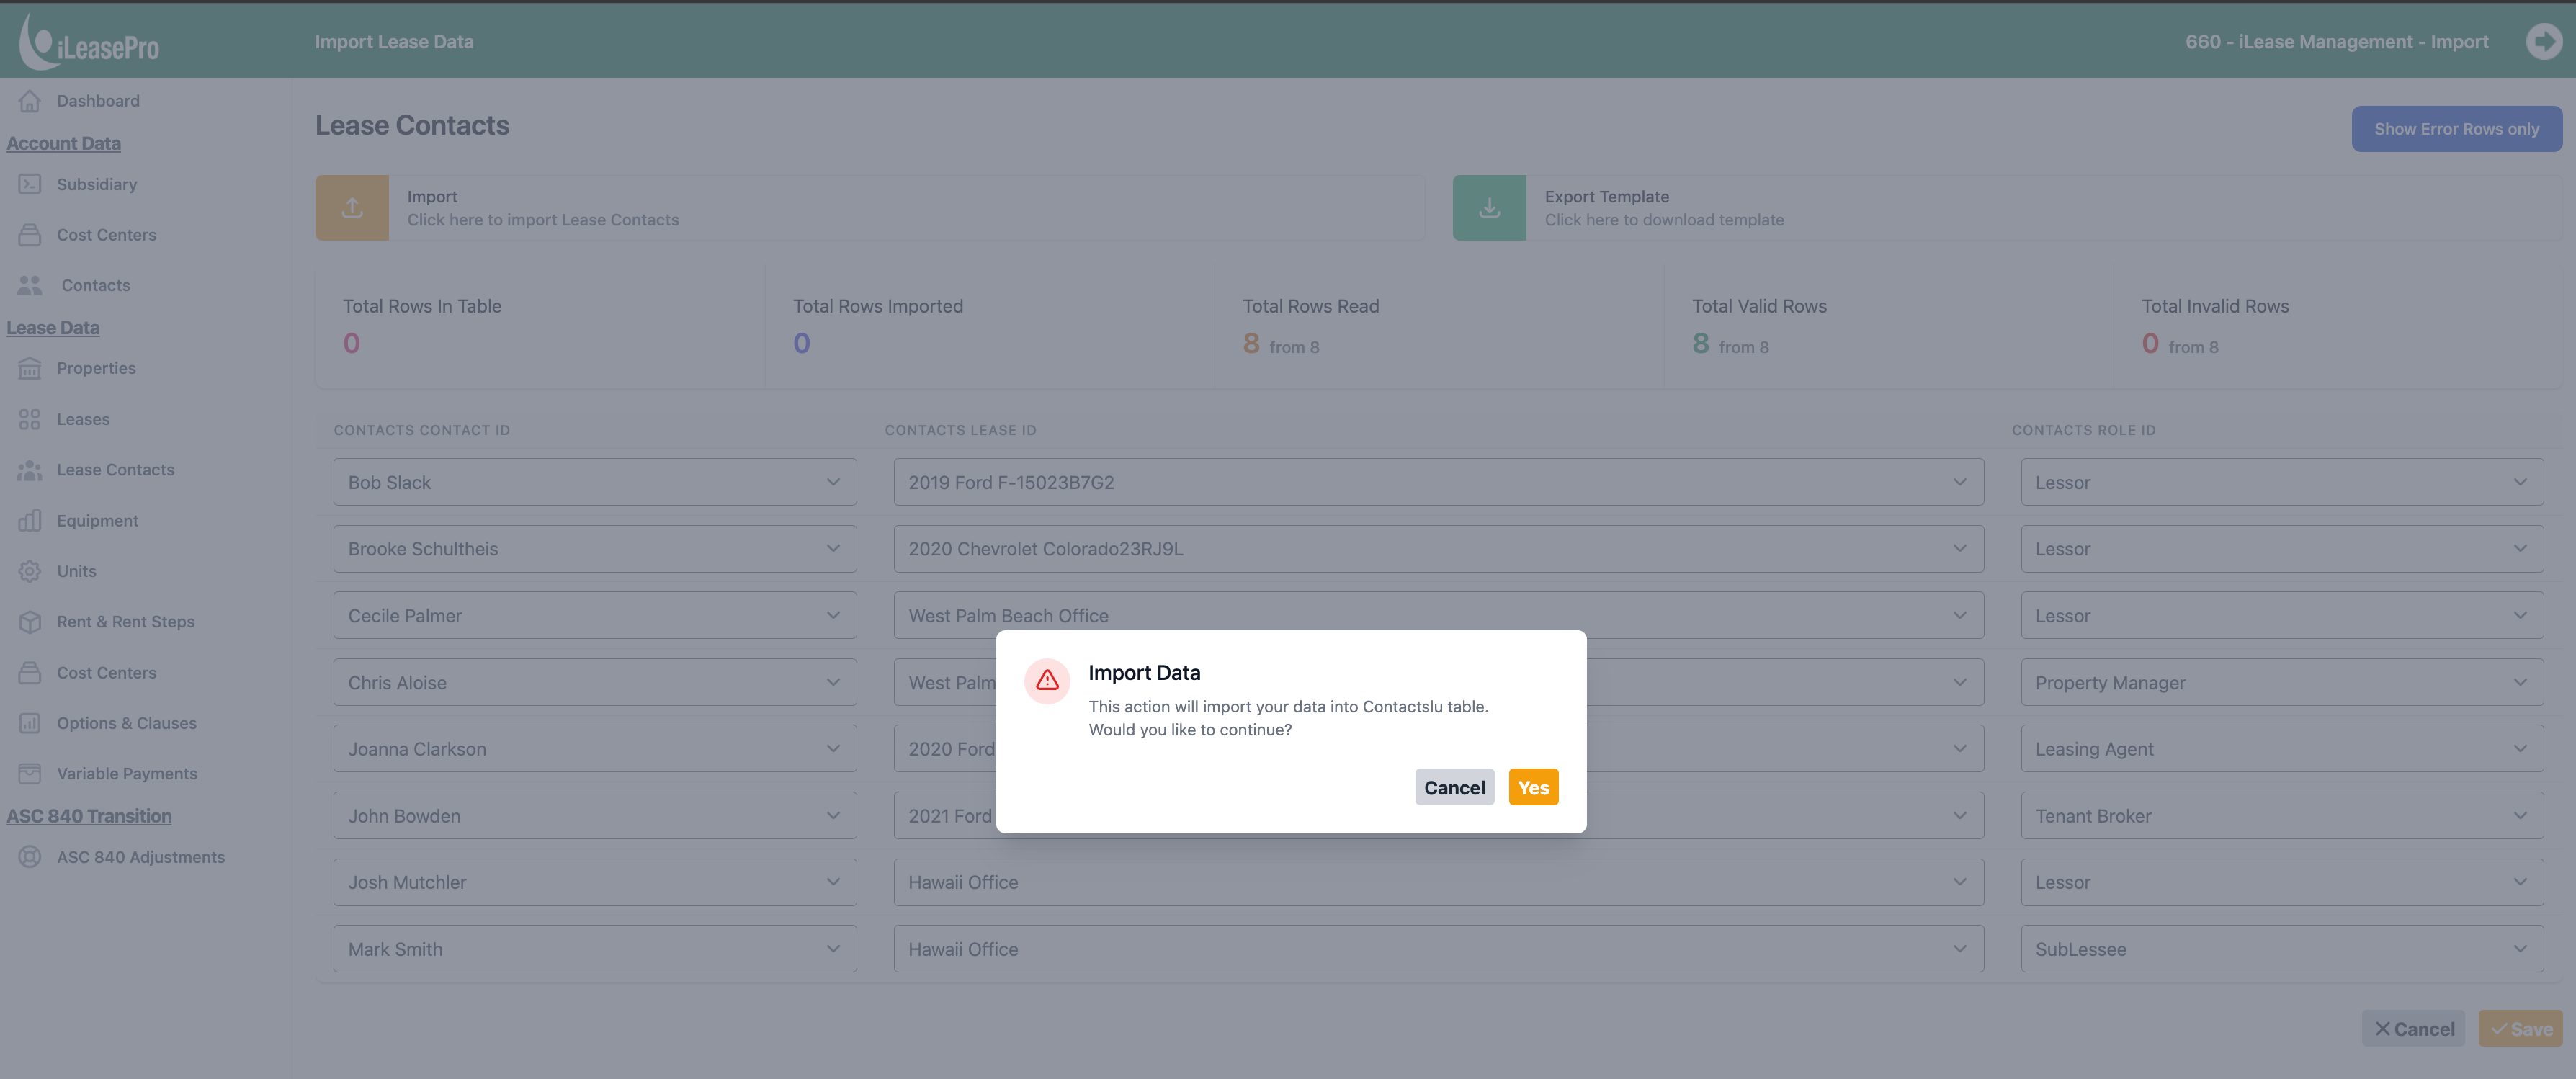Open Variable Payments menu item
Image resolution: width=2576 pixels, height=1079 pixels.
127,774
